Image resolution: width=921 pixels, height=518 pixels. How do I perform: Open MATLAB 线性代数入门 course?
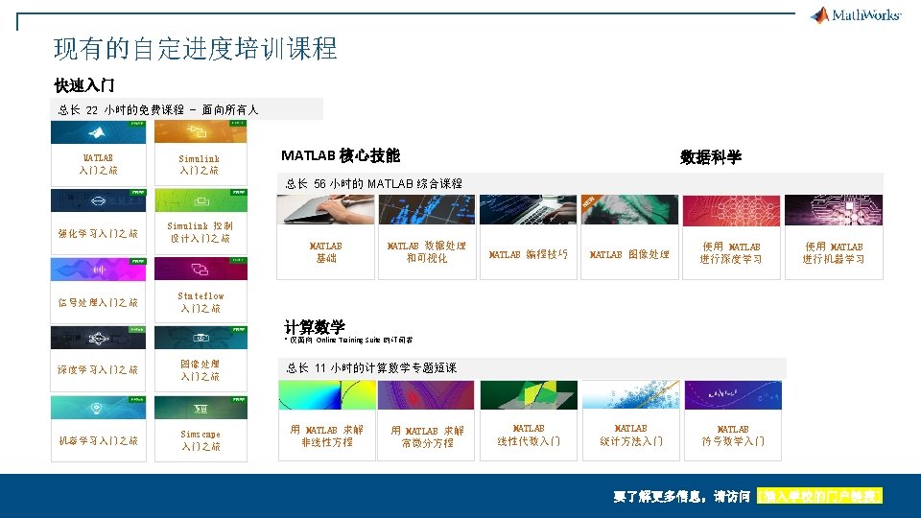coord(529,420)
